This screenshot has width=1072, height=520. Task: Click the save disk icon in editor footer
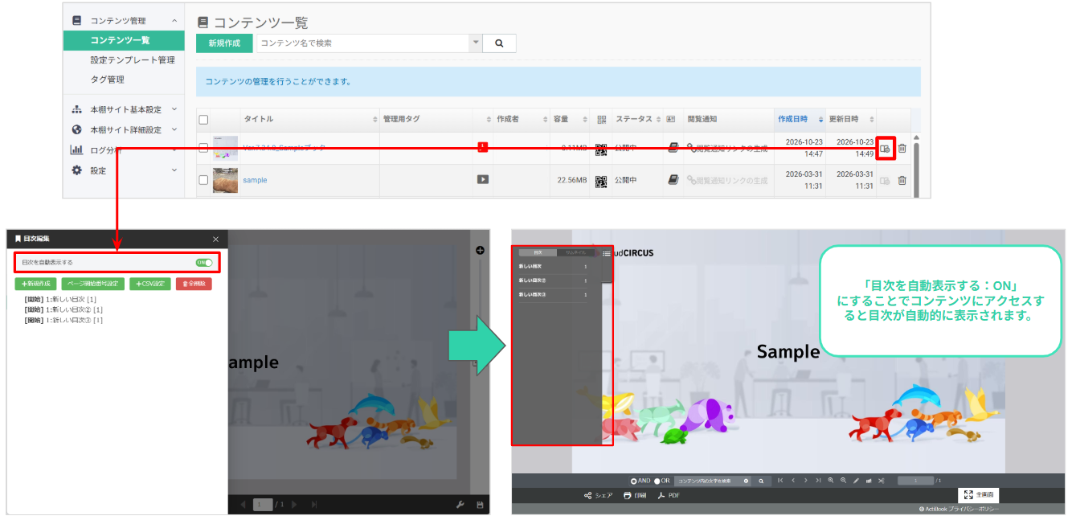pyautogui.click(x=480, y=505)
